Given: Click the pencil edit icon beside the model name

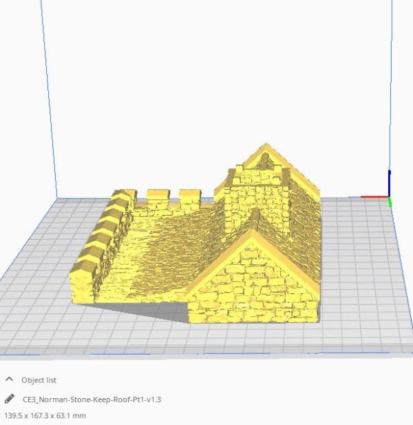Looking at the screenshot, I should tap(9, 399).
